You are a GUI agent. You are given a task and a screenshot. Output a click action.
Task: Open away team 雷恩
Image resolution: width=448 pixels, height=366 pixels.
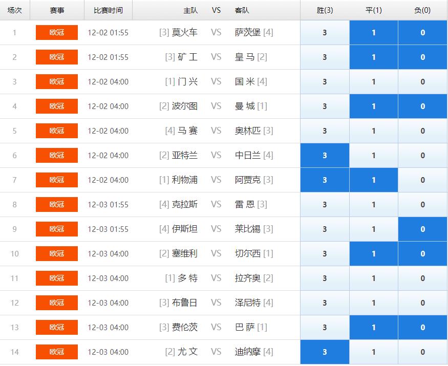[x=245, y=205]
